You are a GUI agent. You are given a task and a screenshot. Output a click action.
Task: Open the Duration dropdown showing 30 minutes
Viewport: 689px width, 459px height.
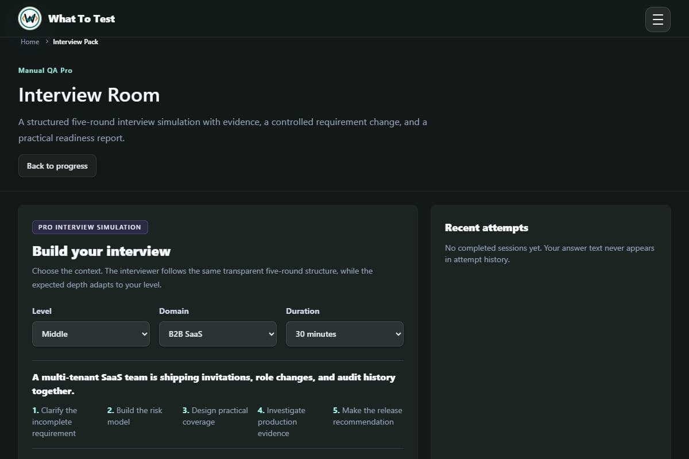point(344,334)
